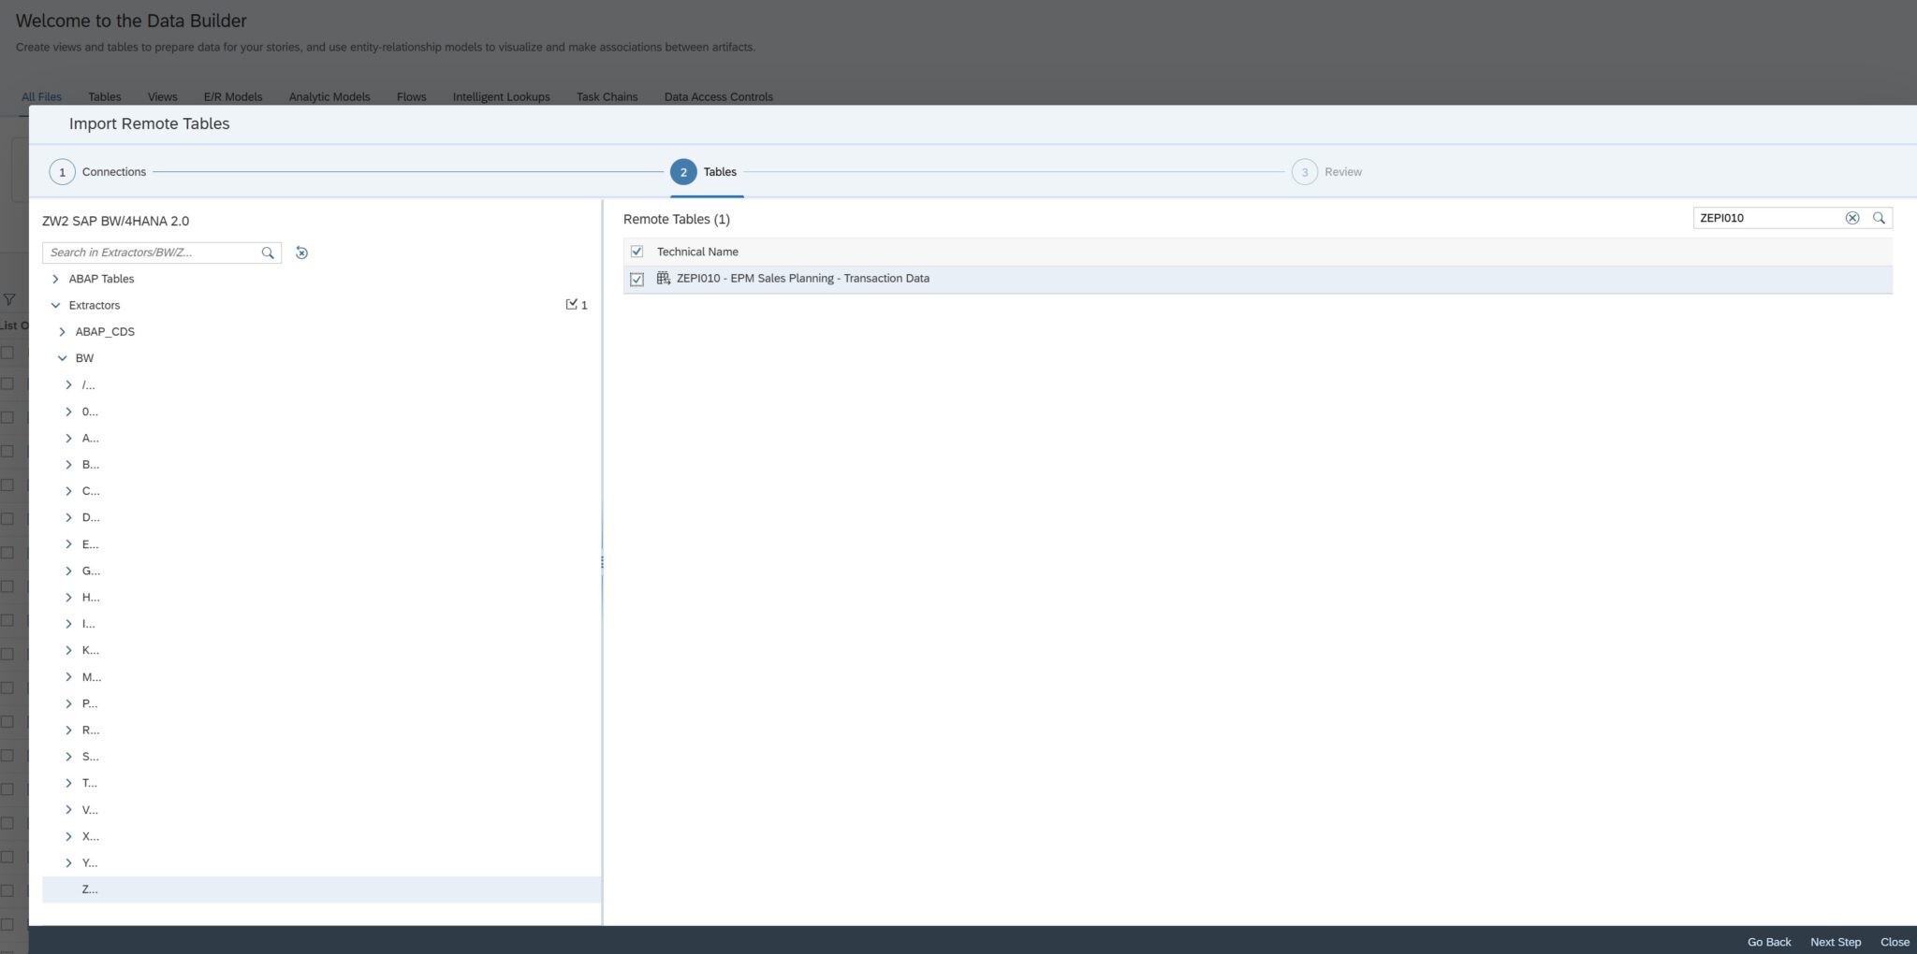Viewport: 1917px width, 954px height.
Task: Uncheck the ZEPI010 remote table row
Action: pyautogui.click(x=637, y=278)
